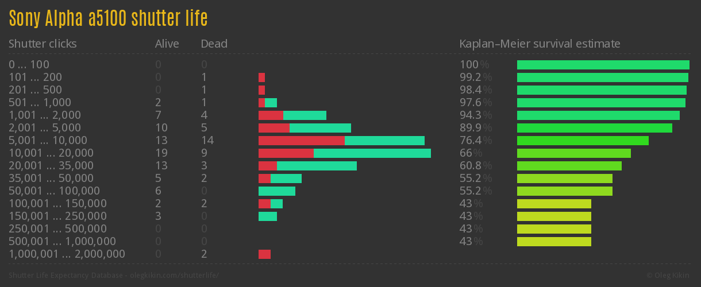Click the 76.4% survival estimate bar
The image size is (701, 287).
[x=583, y=141]
